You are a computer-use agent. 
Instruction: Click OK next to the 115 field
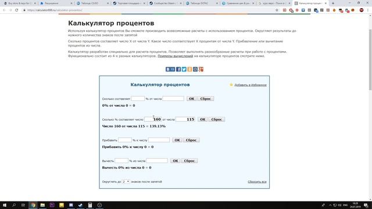[x=202, y=119]
